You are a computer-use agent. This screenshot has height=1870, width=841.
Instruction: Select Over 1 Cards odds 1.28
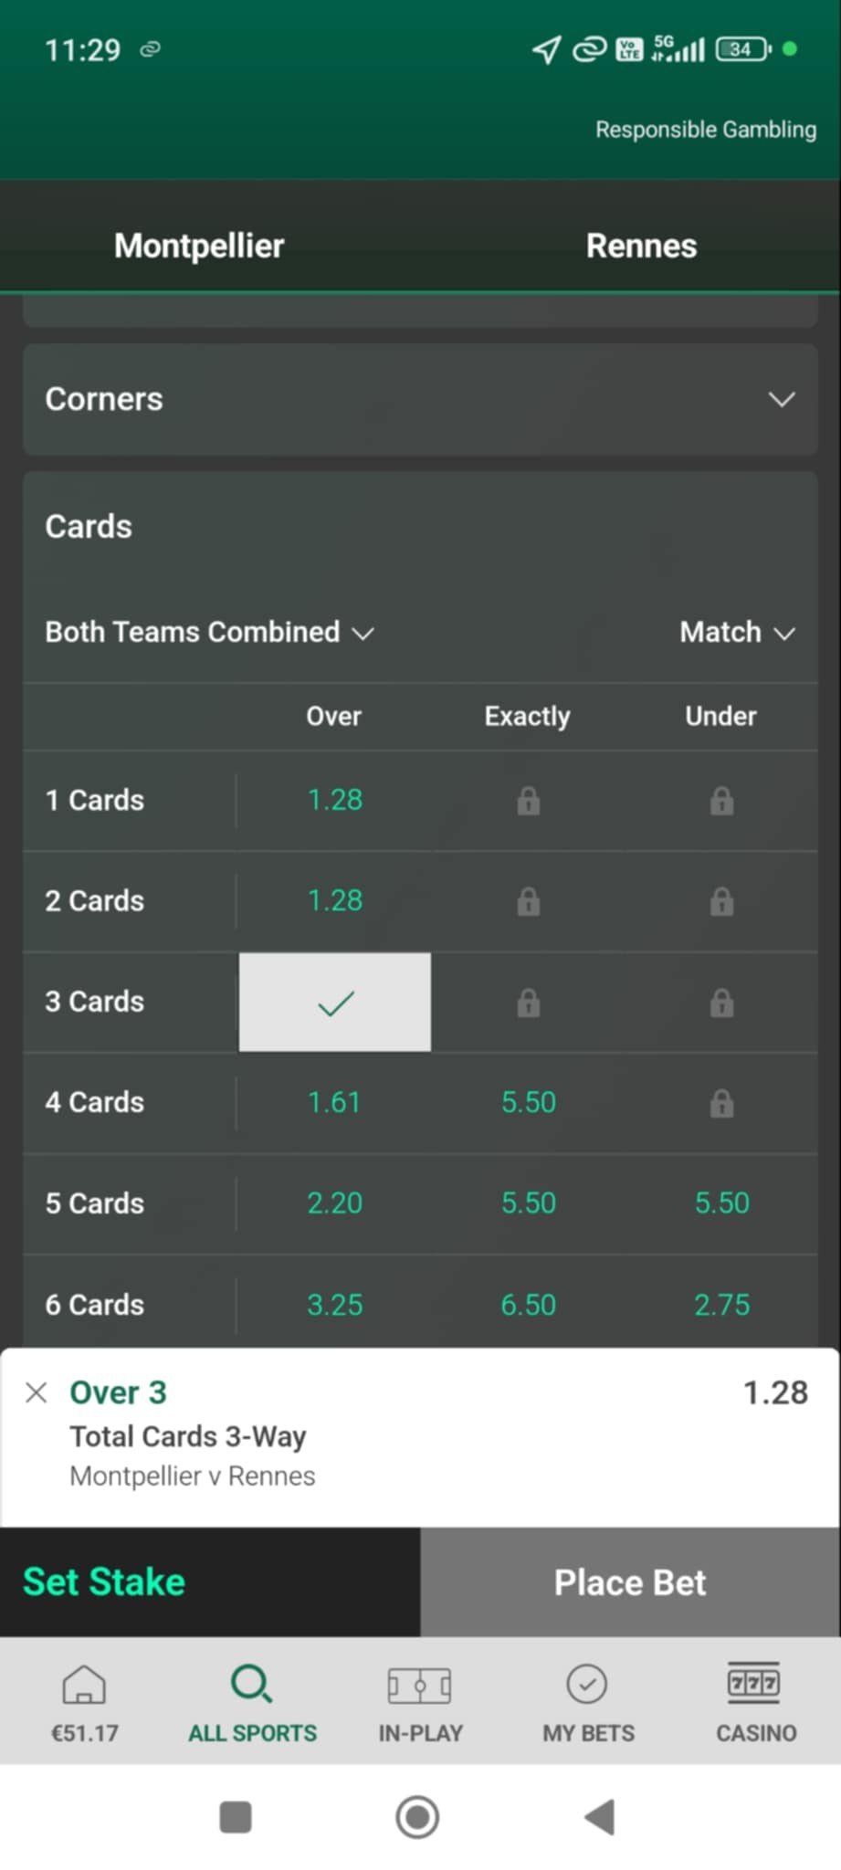[335, 800]
